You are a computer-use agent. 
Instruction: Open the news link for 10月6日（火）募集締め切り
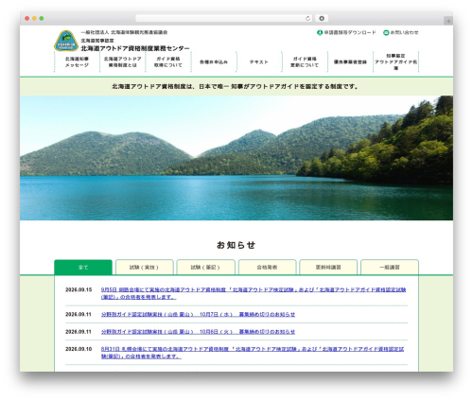[198, 332]
